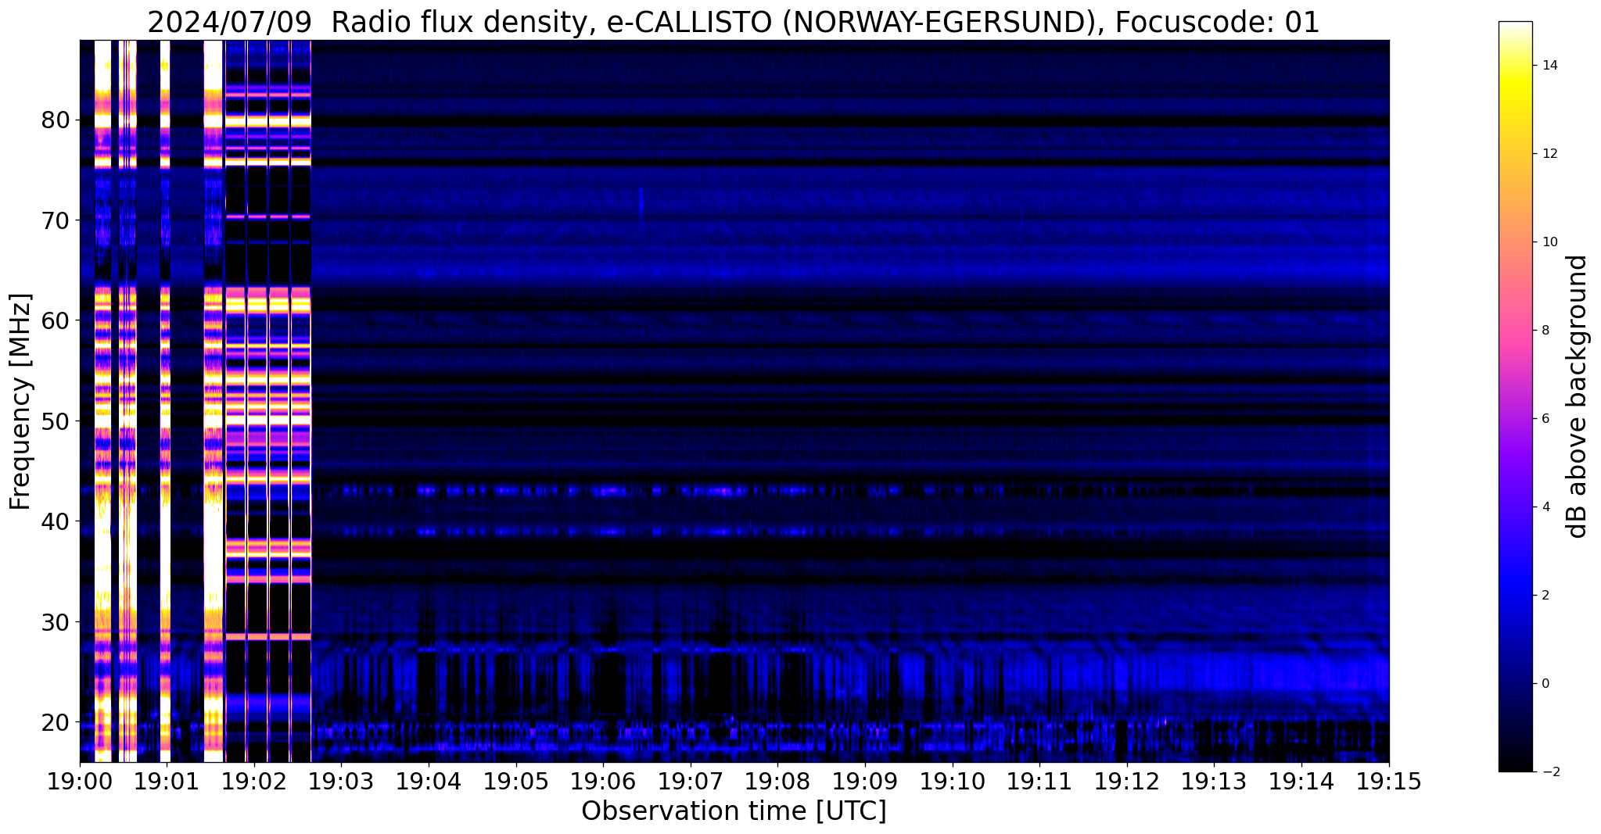Click the 19:15 time tick label
Viewport: 1601px width, 834px height.
[x=1389, y=782]
